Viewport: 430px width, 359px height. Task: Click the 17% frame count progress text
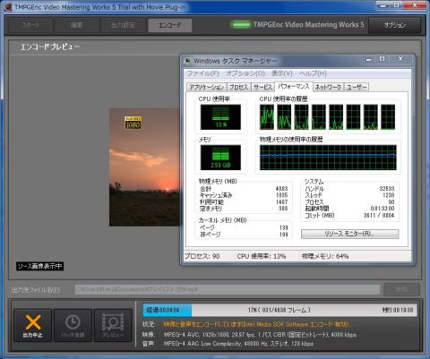pos(279,310)
